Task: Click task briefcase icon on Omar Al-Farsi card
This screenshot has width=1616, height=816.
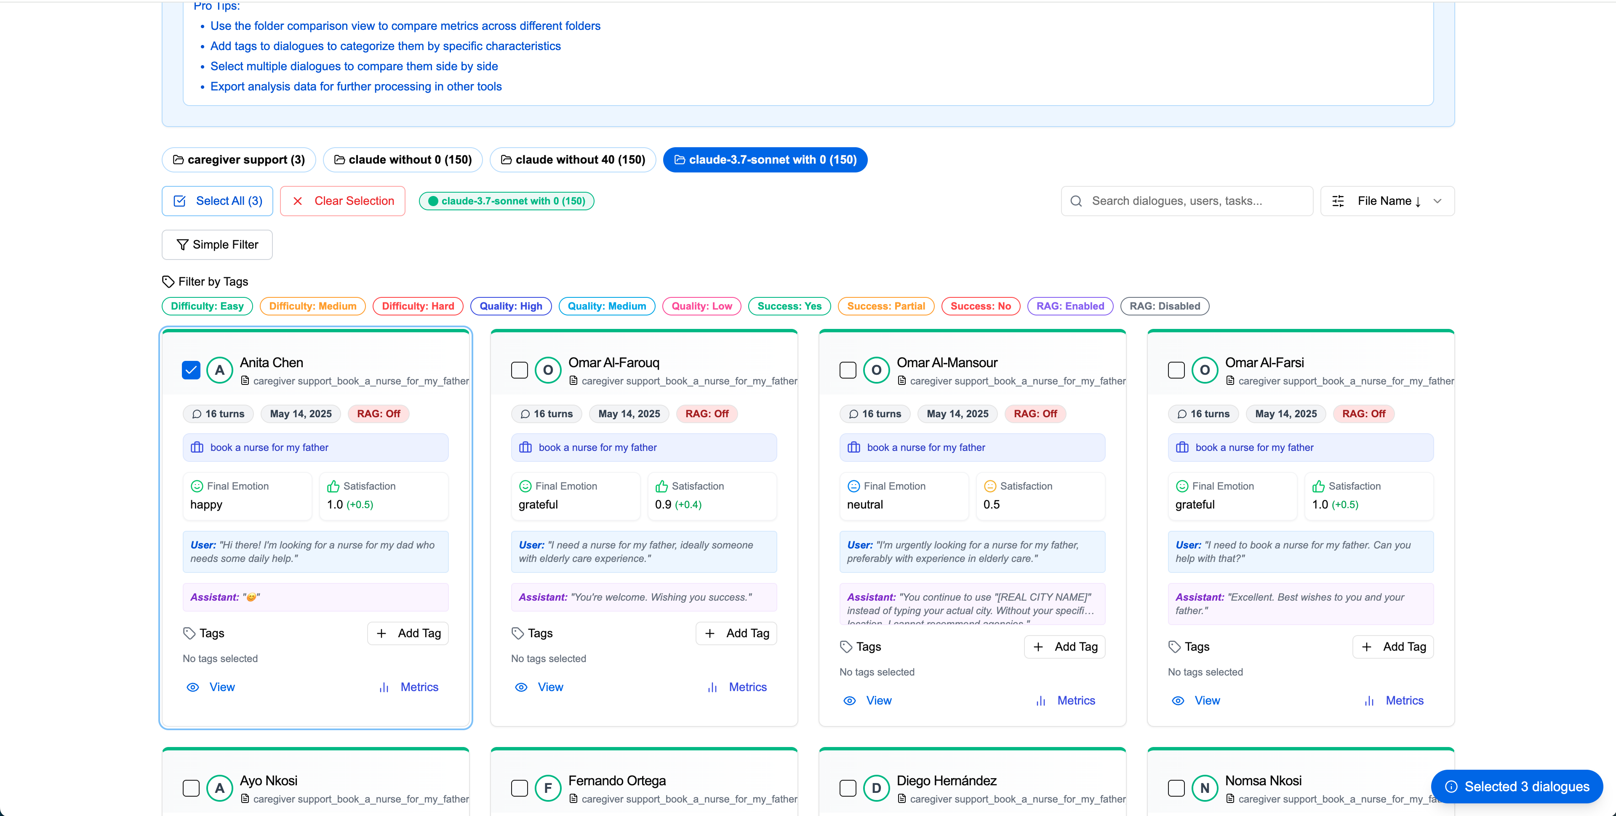Action: click(1182, 447)
